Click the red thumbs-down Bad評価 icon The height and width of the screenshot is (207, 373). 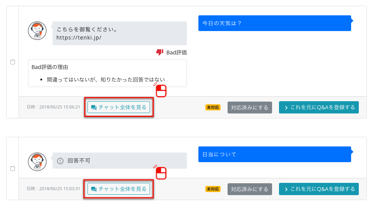coord(160,52)
